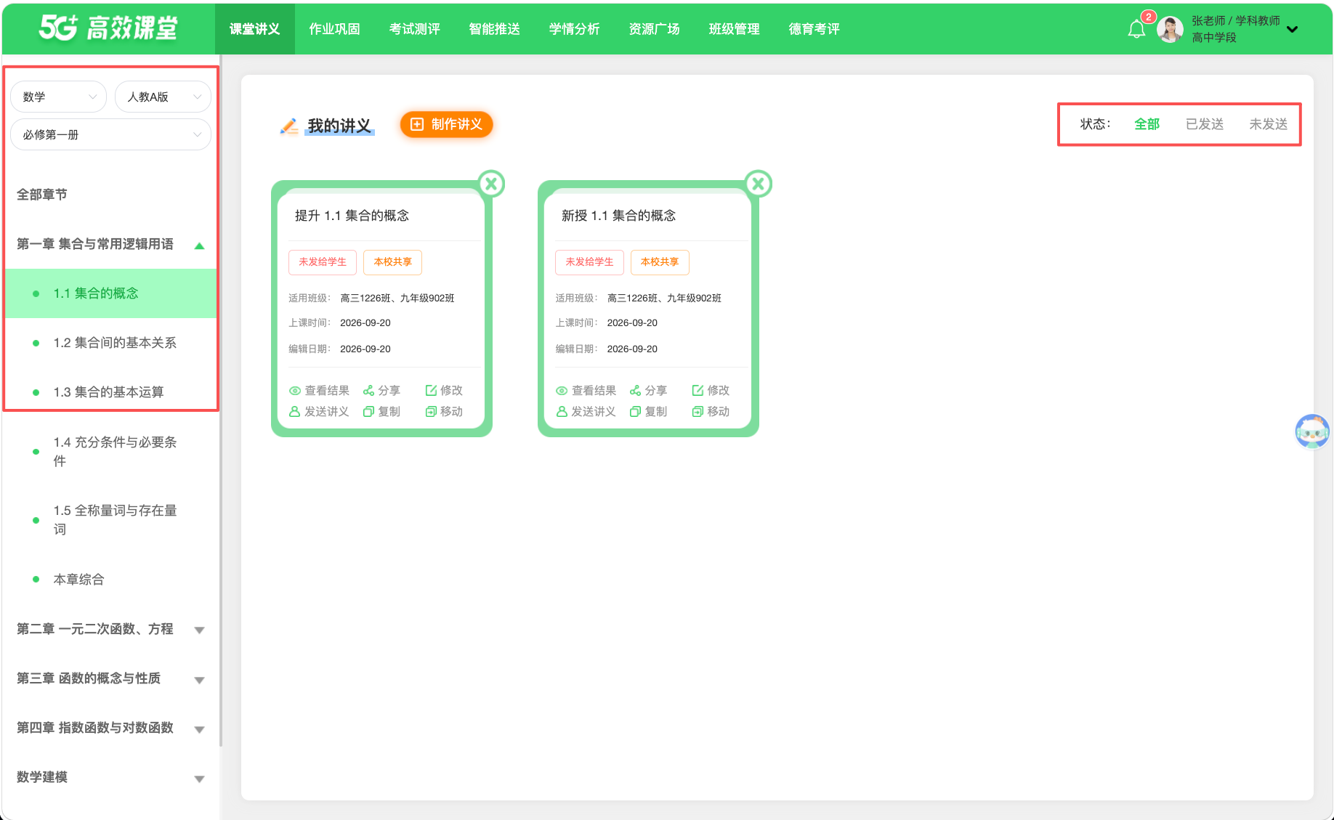1334x820 pixels.
Task: Edit the 新授 1.1 handout
Action: (x=711, y=391)
